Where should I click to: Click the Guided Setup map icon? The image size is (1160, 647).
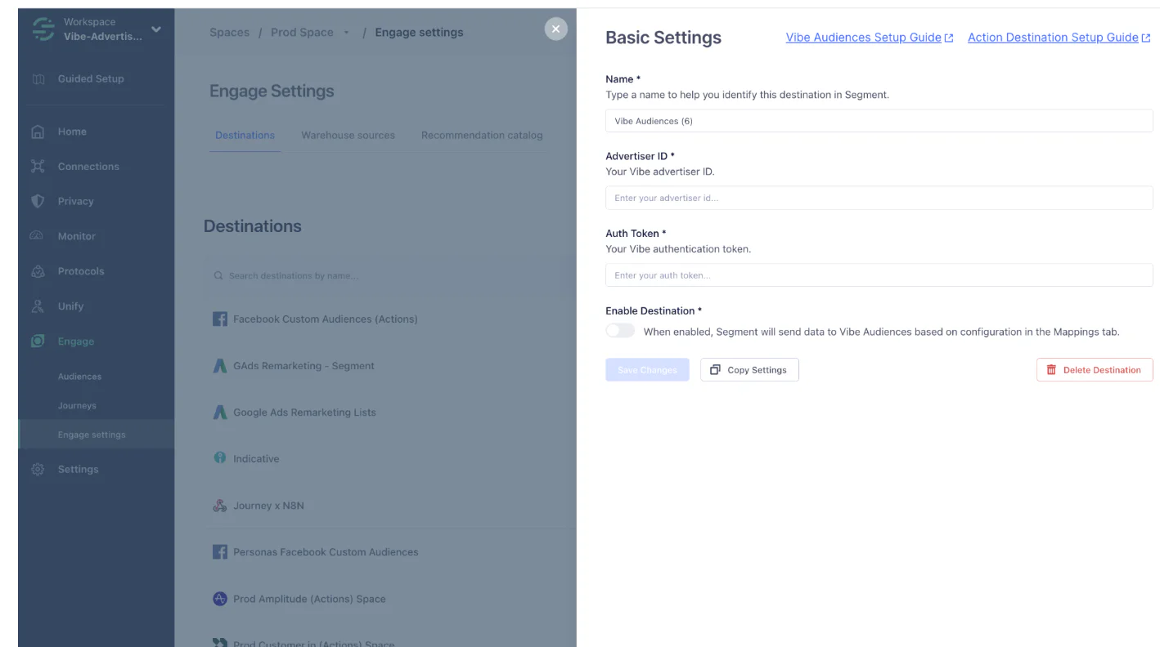tap(38, 79)
